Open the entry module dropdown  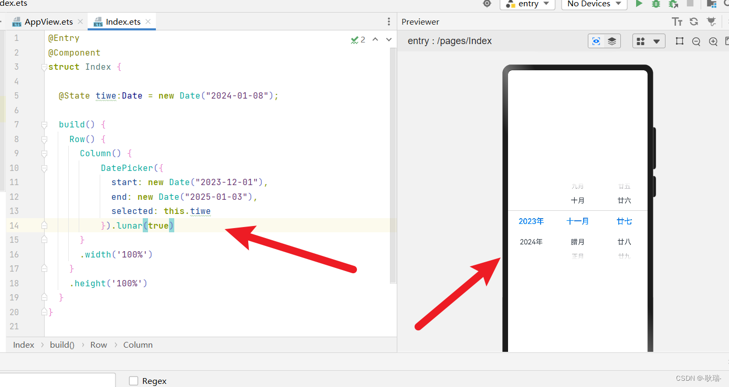point(527,4)
